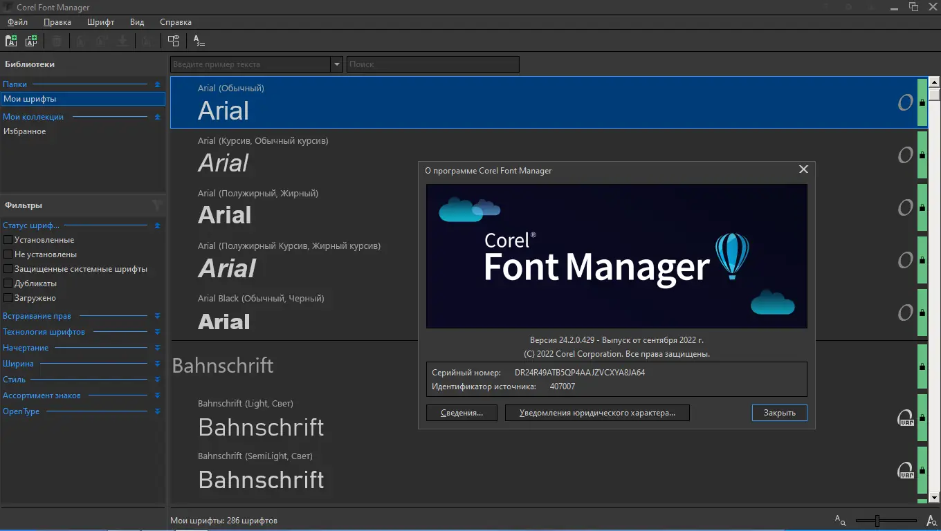This screenshot has height=531, width=941.
Task: Expand the Ассортимент знаков filter group
Action: (x=157, y=395)
